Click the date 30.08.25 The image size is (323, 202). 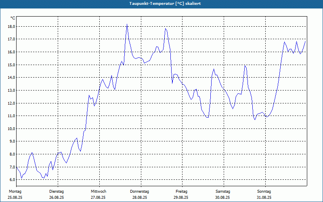pos(222,198)
